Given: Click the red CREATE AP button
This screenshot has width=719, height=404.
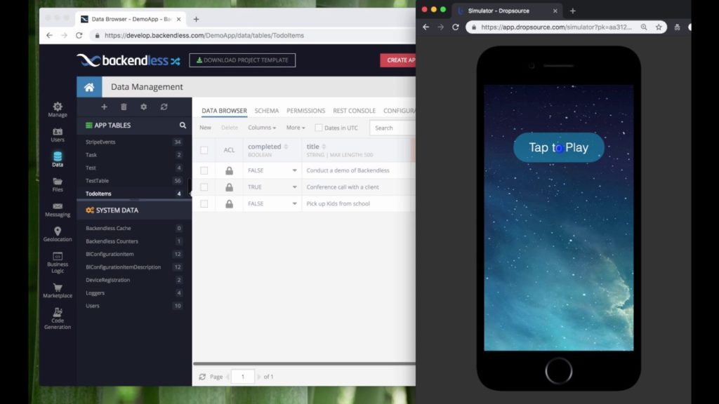Looking at the screenshot, I should [397, 60].
